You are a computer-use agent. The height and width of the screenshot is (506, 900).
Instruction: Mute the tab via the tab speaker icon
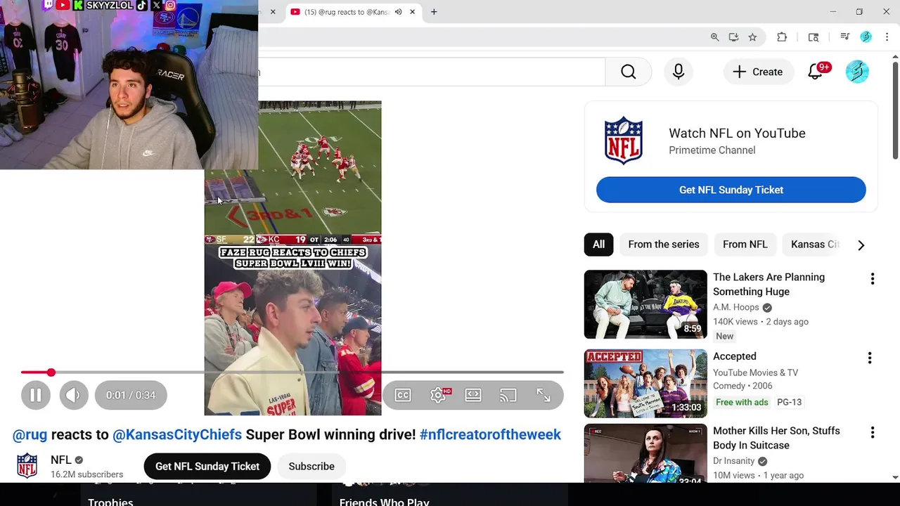(x=399, y=12)
